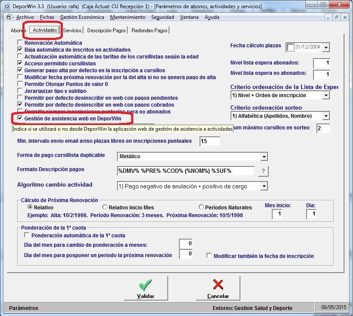Open the Seguridad menu
The height and width of the screenshot is (316, 353).
163,17
